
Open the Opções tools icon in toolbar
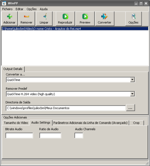pyautogui.click(x=133, y=16)
